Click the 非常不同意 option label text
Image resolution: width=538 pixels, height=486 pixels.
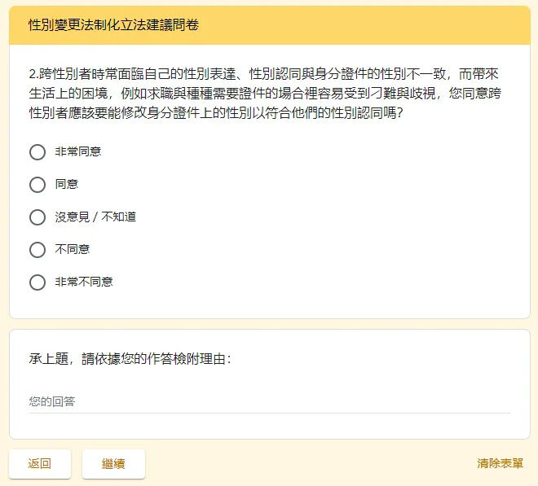(x=84, y=282)
